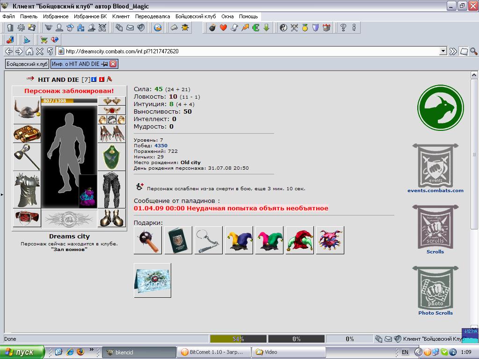Open the Scrolls link
This screenshot has width=479, height=359.
435,252
